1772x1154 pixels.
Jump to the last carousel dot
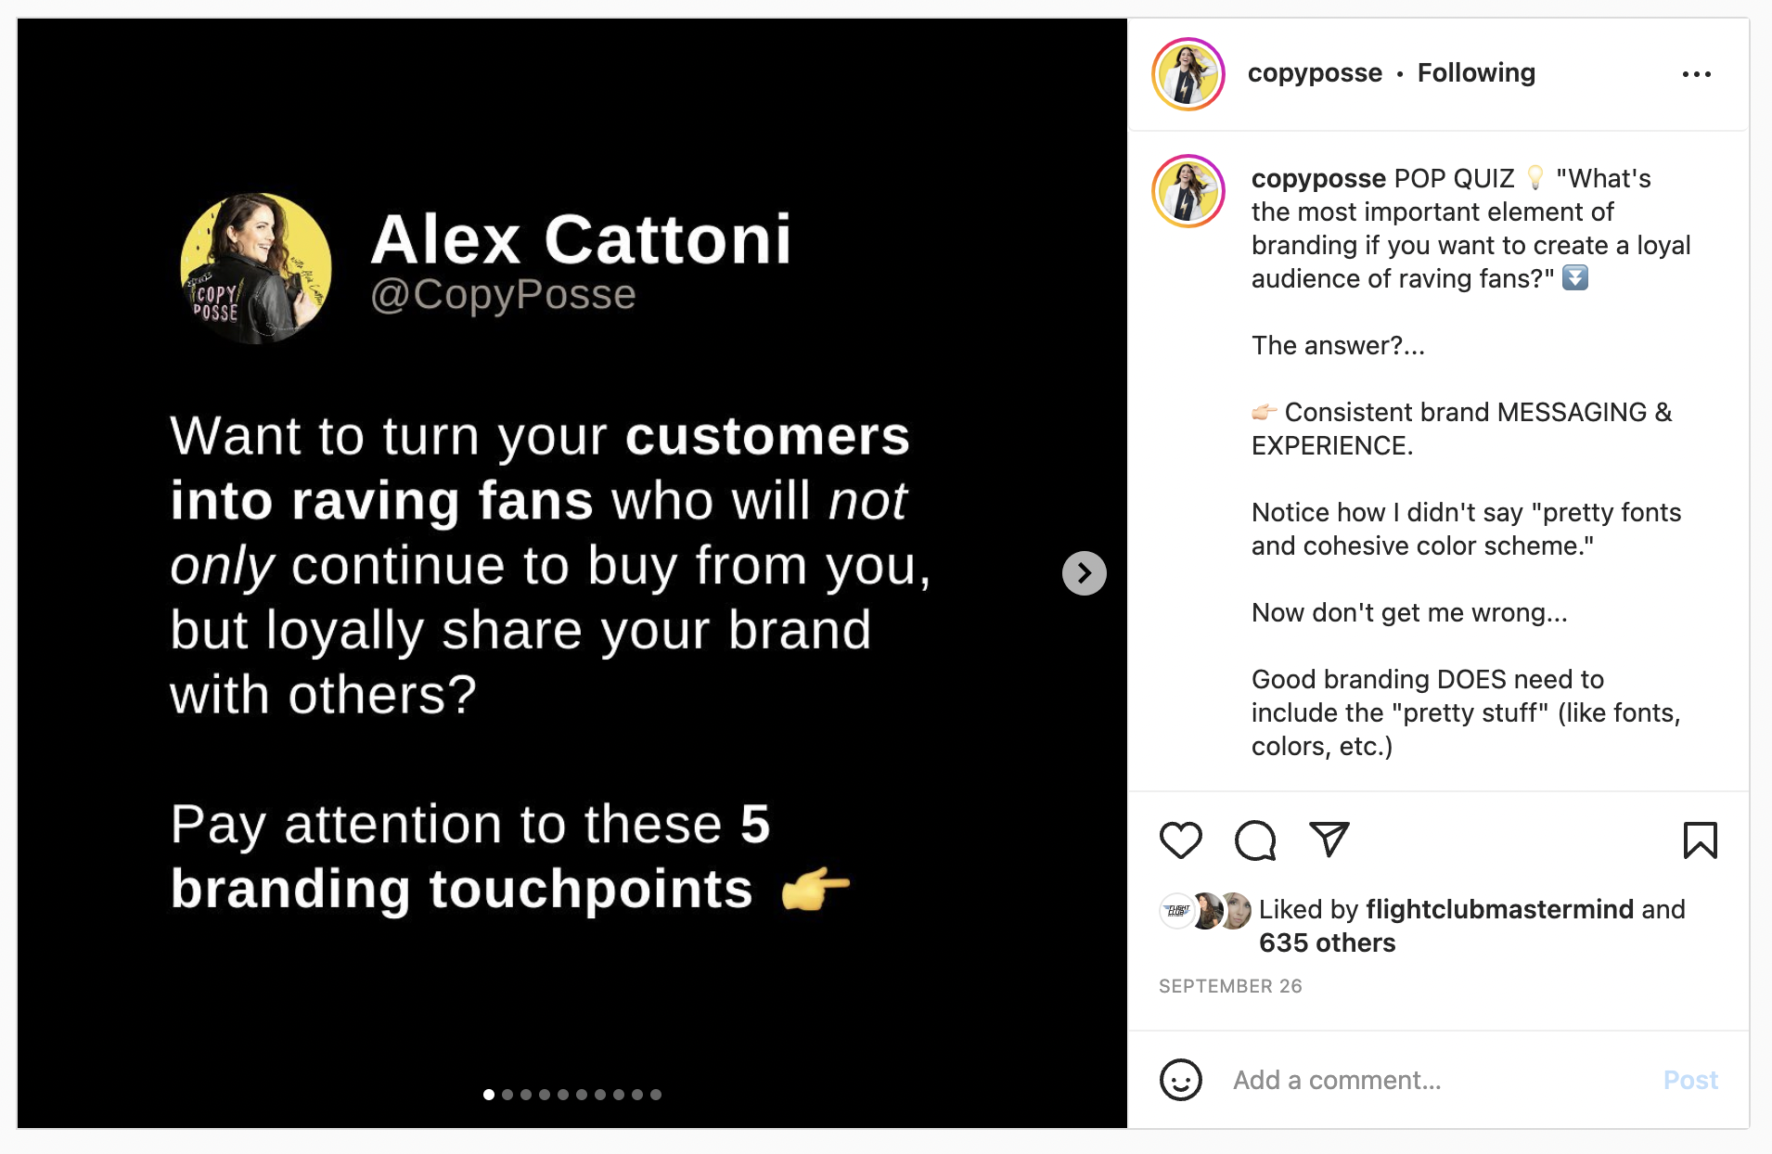[656, 1095]
